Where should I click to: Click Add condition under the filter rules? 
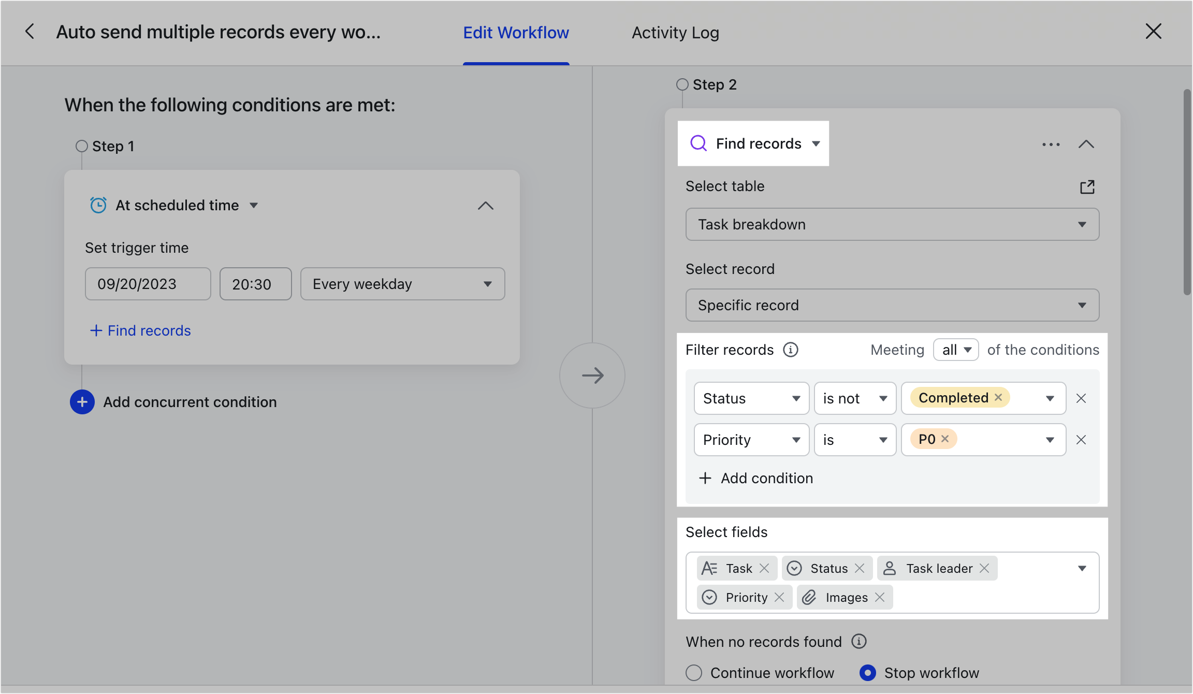[755, 478]
